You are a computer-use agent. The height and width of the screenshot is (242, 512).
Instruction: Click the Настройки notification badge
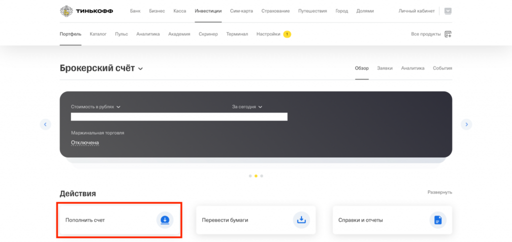pos(287,34)
